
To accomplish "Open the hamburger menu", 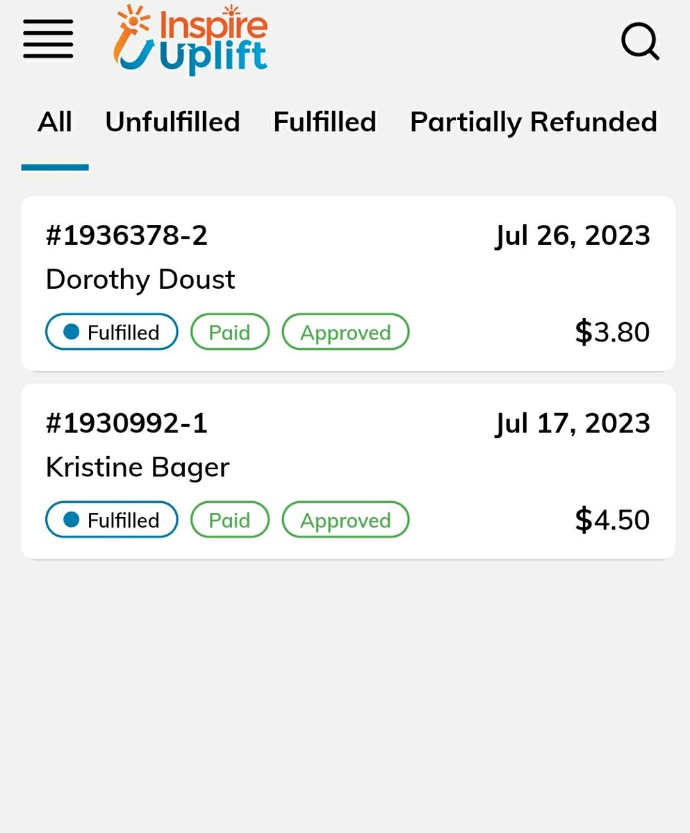I will point(48,39).
